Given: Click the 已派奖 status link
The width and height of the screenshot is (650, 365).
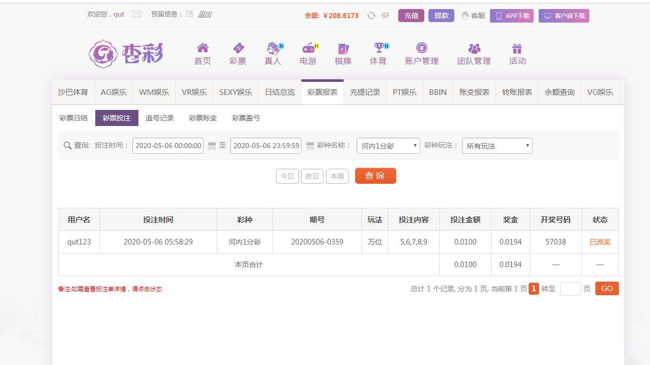Looking at the screenshot, I should pyautogui.click(x=600, y=242).
